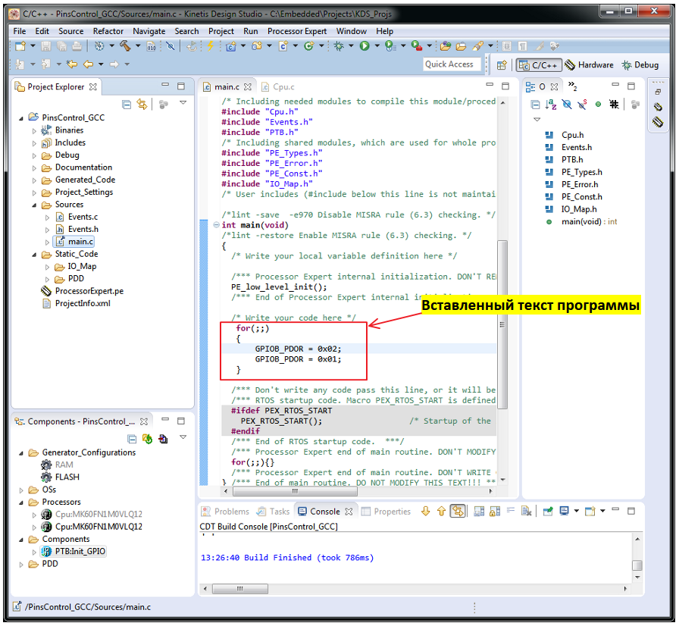Collapse the Sources folder
The height and width of the screenshot is (626, 679).
(34, 205)
